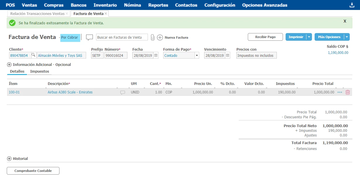Open the Forma de Pago dropdown
The image size is (360, 186).
click(x=197, y=55)
